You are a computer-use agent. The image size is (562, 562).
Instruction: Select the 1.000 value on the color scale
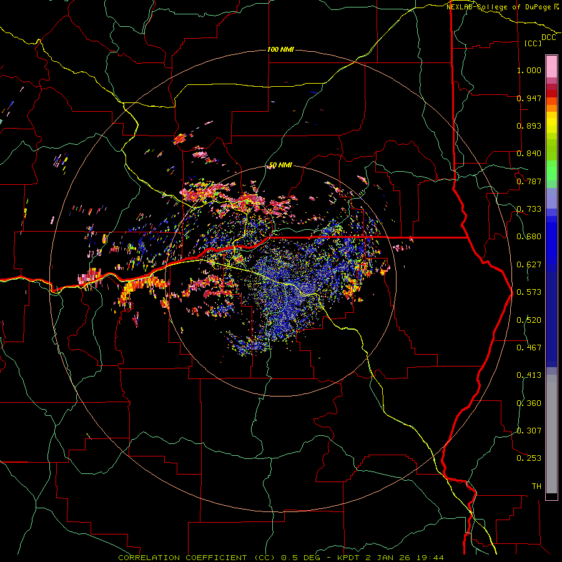coord(529,70)
